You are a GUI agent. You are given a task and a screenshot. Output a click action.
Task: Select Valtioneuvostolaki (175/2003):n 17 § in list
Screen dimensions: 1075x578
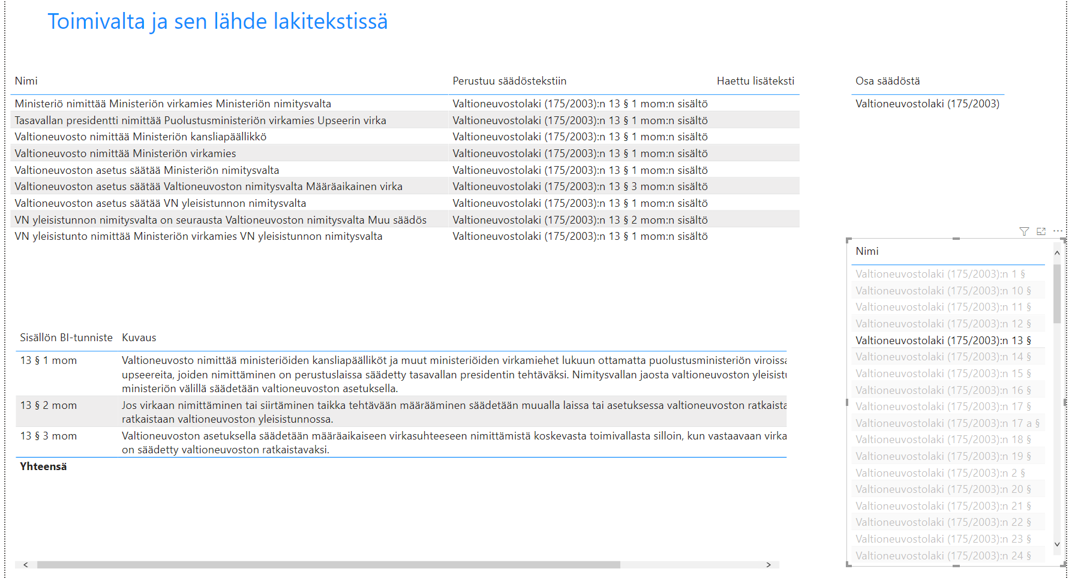pyautogui.click(x=943, y=407)
